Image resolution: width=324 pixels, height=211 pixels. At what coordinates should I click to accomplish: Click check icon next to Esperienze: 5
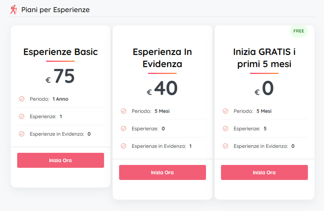point(225,129)
